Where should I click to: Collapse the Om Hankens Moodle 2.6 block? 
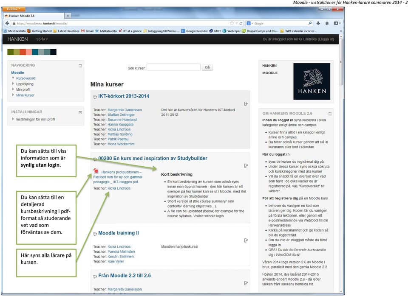click(x=330, y=114)
